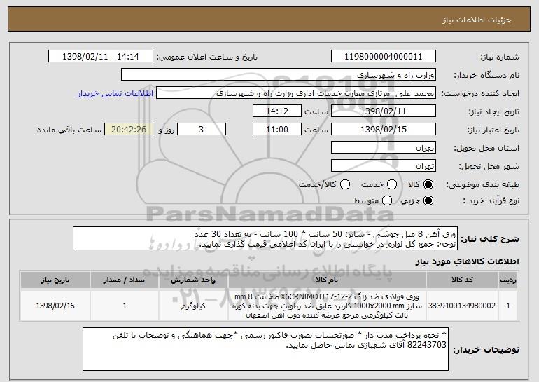This screenshot has width=539, height=382.
Task: Click the unit cell کیلوگرم
Action: [x=193, y=306]
